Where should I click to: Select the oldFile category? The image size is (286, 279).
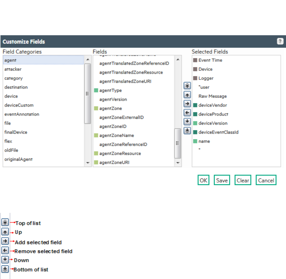[43, 150]
